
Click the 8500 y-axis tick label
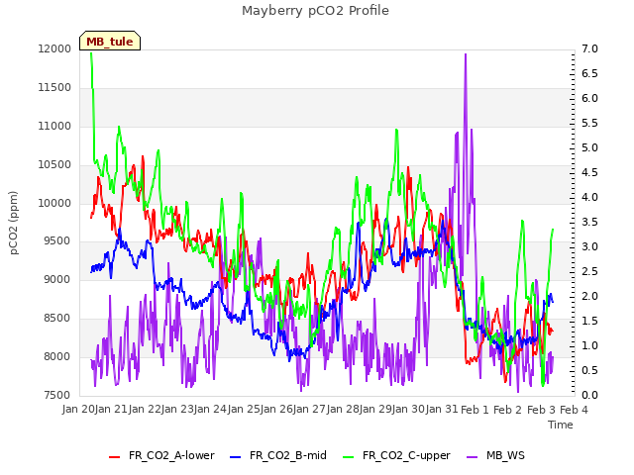click(59, 319)
